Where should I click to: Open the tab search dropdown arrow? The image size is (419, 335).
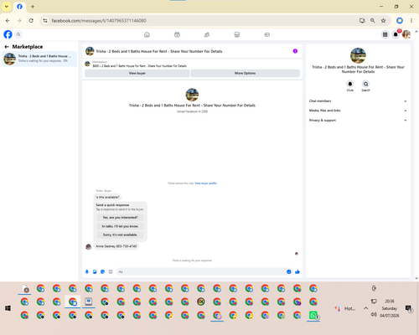7,7
